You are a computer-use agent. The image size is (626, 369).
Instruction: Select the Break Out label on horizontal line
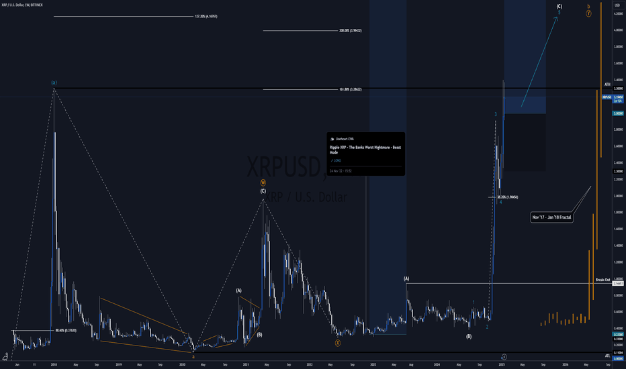tap(603, 280)
